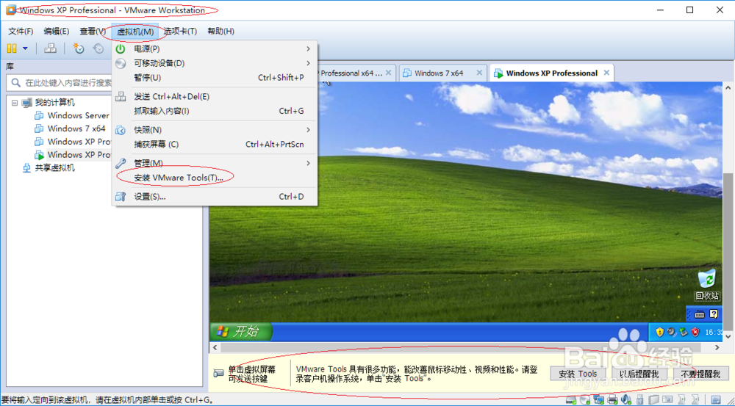
Task: Collapse the 我的计算机 tree node
Action: (15, 103)
